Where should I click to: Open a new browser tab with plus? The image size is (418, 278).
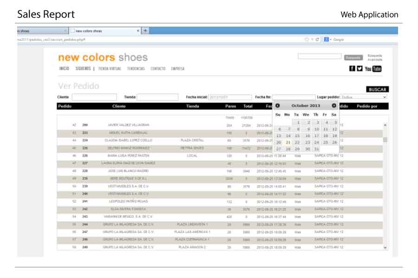(x=145, y=31)
